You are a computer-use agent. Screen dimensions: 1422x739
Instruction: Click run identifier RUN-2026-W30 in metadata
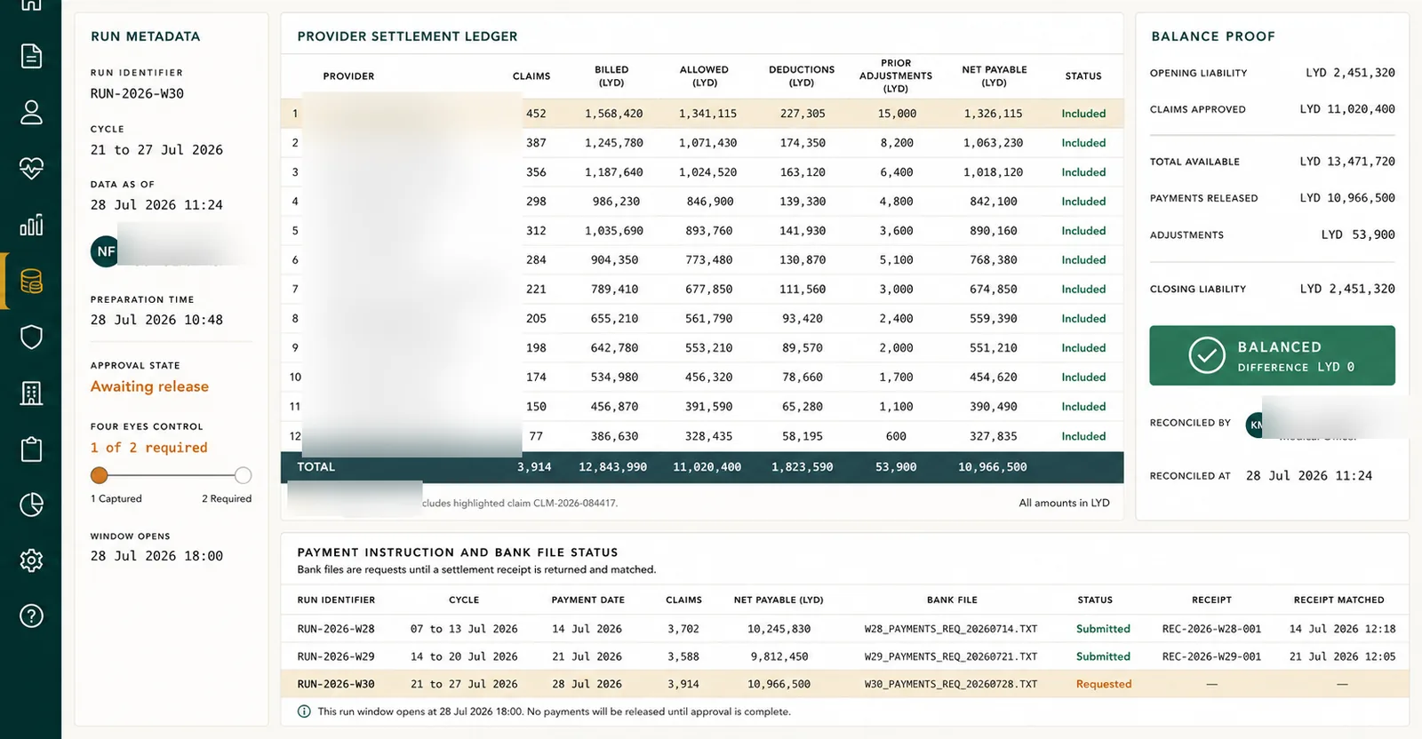coord(137,94)
